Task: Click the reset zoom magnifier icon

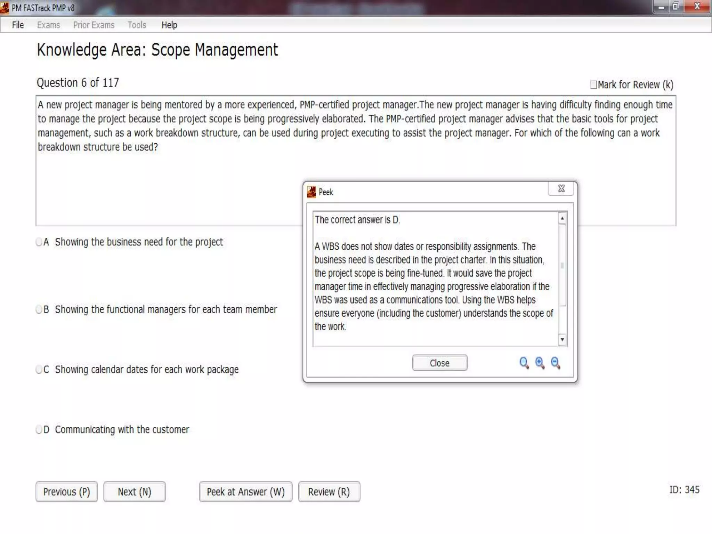Action: coord(524,363)
